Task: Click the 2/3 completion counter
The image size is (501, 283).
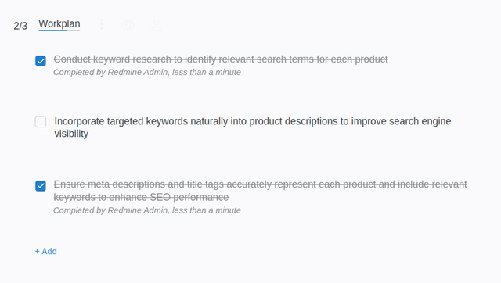Action: point(20,26)
